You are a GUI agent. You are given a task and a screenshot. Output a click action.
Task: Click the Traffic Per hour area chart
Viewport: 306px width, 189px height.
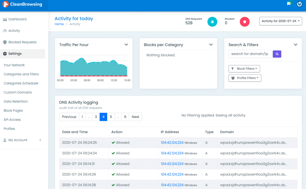point(94,67)
